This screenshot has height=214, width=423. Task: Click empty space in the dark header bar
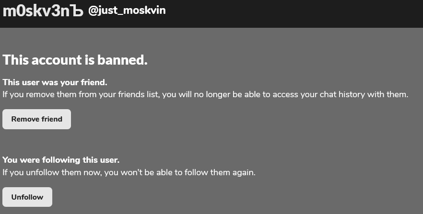click(297, 13)
